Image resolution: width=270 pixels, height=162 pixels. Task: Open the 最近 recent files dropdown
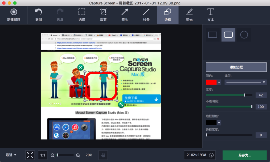[x=11, y=155]
